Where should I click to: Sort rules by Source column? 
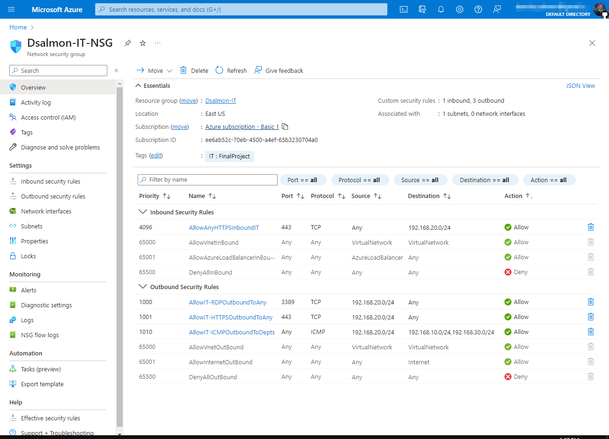click(366, 196)
